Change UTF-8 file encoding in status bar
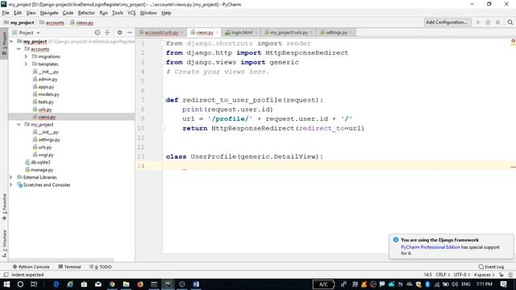This screenshot has width=516, height=290. (x=461, y=275)
